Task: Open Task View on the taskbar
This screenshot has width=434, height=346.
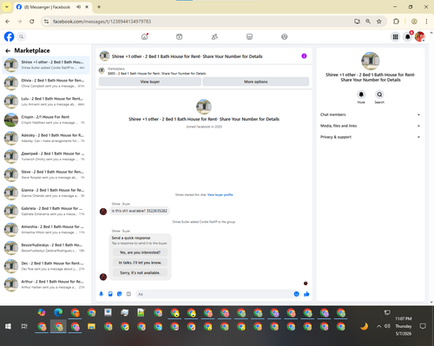Action: [24, 326]
